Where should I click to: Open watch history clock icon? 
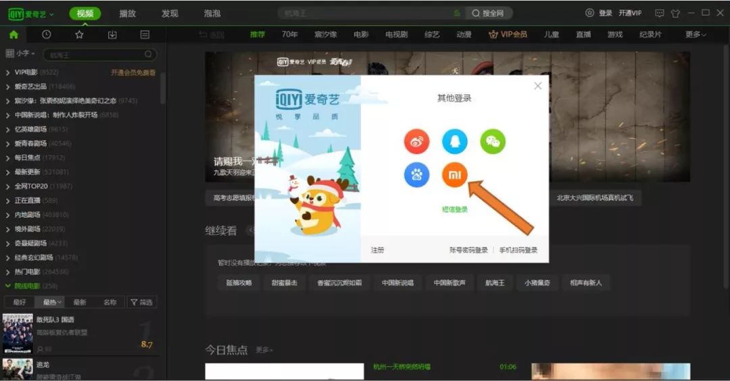(46, 34)
